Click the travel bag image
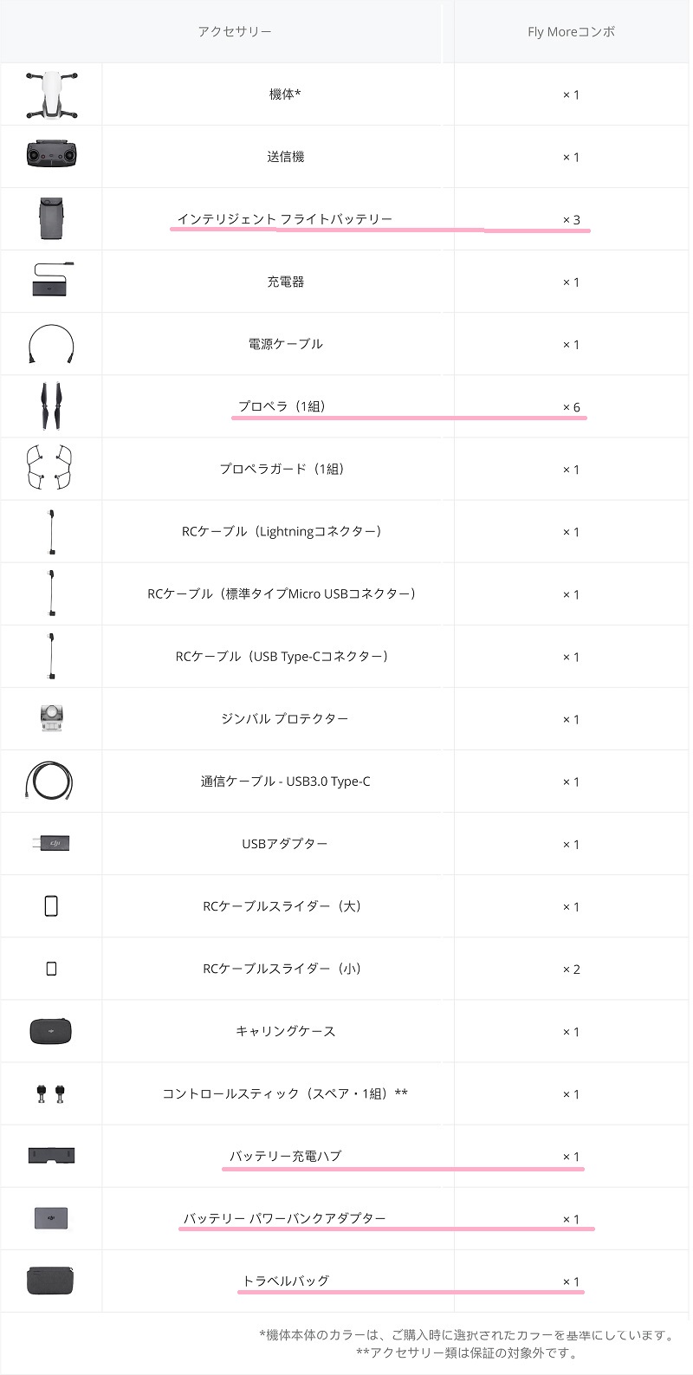This screenshot has height=1375, width=693. (51, 1281)
